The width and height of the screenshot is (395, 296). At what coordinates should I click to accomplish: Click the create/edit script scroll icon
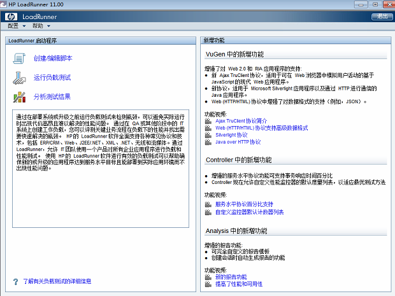pyautogui.click(x=19, y=58)
